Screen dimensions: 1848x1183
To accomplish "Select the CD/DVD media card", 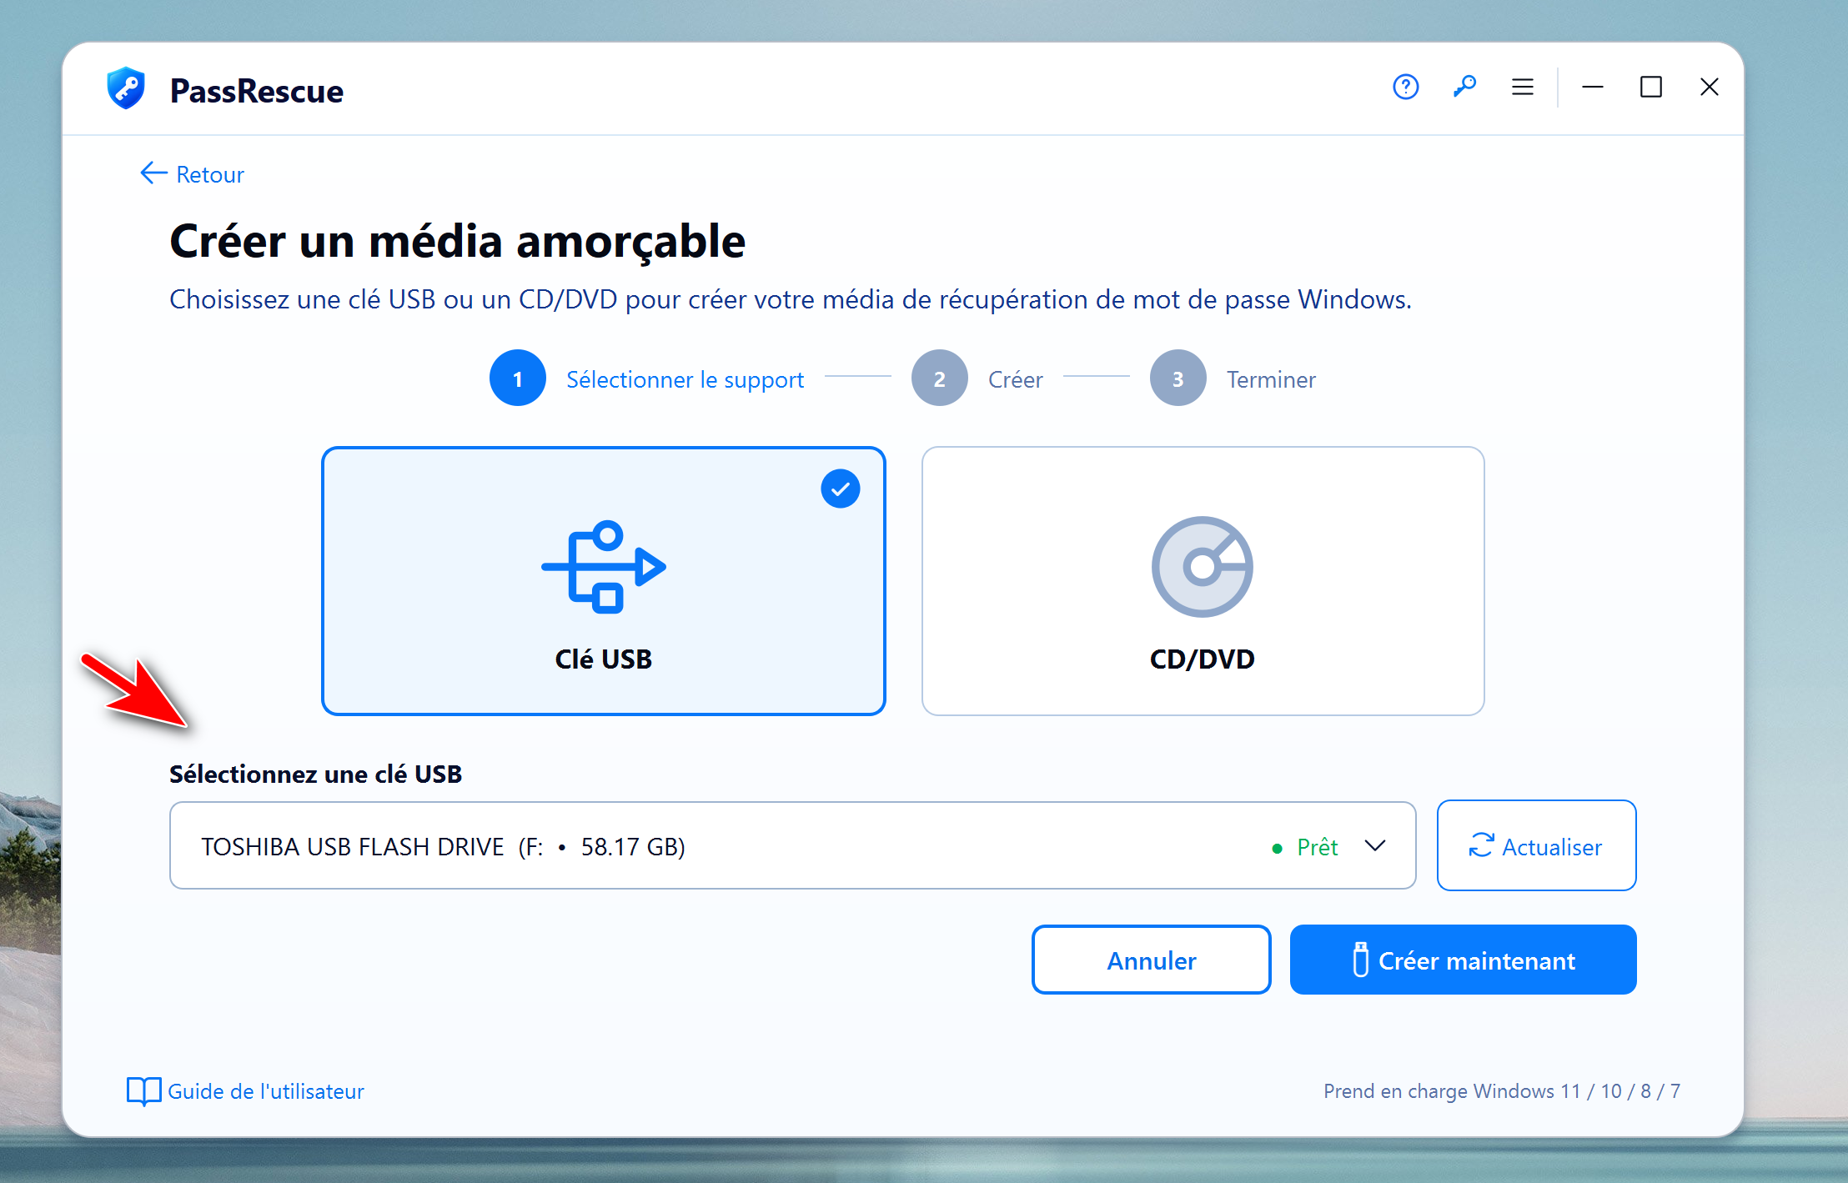I will [x=1203, y=581].
